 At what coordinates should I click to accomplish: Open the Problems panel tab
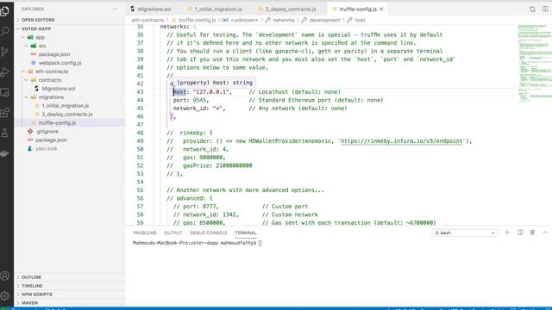(x=145, y=232)
